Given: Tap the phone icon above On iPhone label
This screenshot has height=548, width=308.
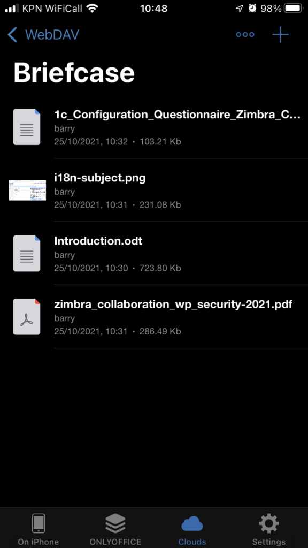Looking at the screenshot, I should click(x=38, y=523).
